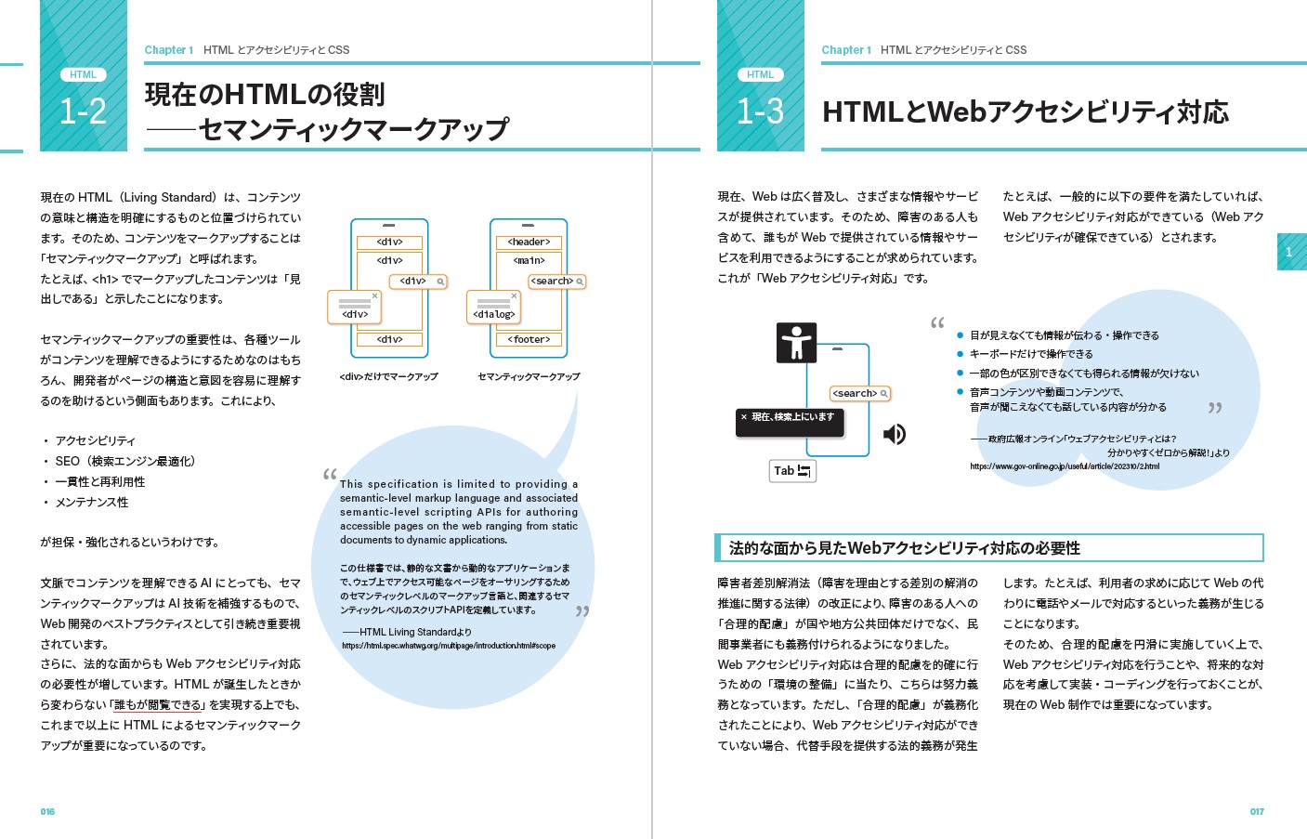Click the x in the black 現在、検索上にいます tooltip

(x=744, y=417)
